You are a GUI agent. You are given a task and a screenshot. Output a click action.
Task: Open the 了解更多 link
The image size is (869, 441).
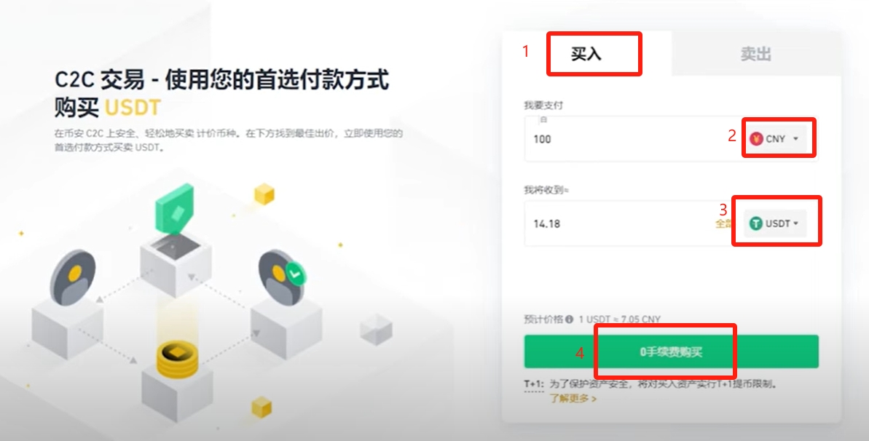click(573, 398)
